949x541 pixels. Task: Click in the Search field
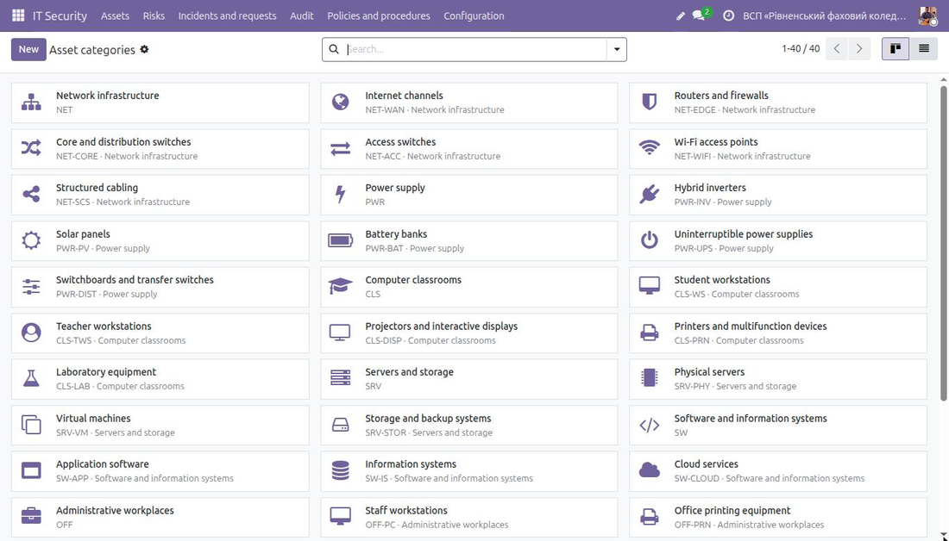point(475,50)
